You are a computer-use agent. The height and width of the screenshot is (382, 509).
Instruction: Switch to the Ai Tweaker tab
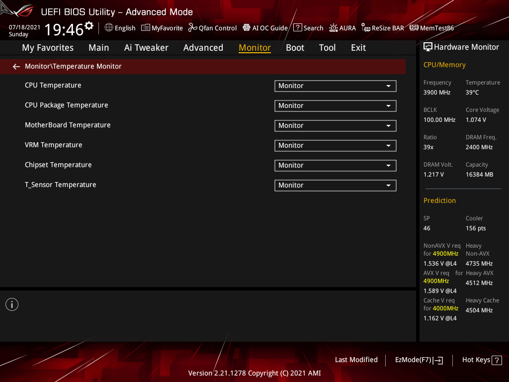(146, 47)
